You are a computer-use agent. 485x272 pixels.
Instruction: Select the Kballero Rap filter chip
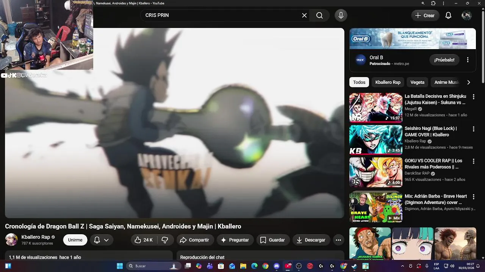click(x=388, y=82)
